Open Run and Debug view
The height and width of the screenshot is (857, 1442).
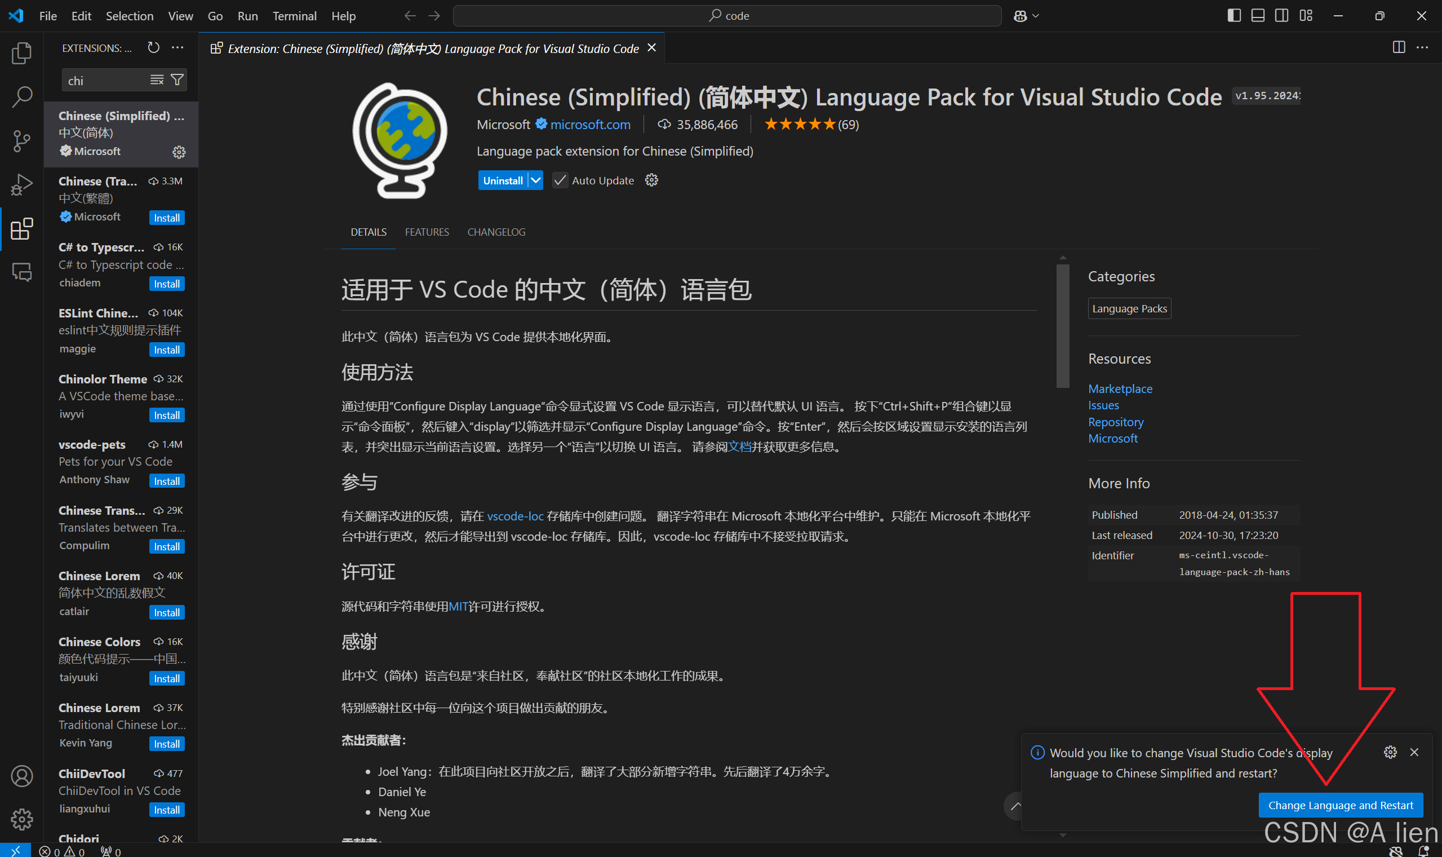[21, 185]
